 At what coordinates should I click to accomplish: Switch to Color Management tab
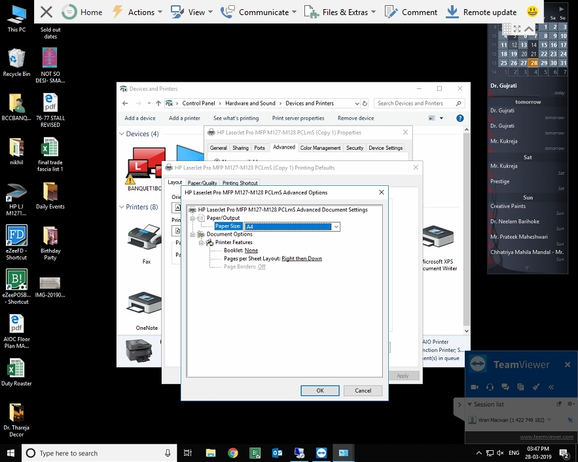320,148
